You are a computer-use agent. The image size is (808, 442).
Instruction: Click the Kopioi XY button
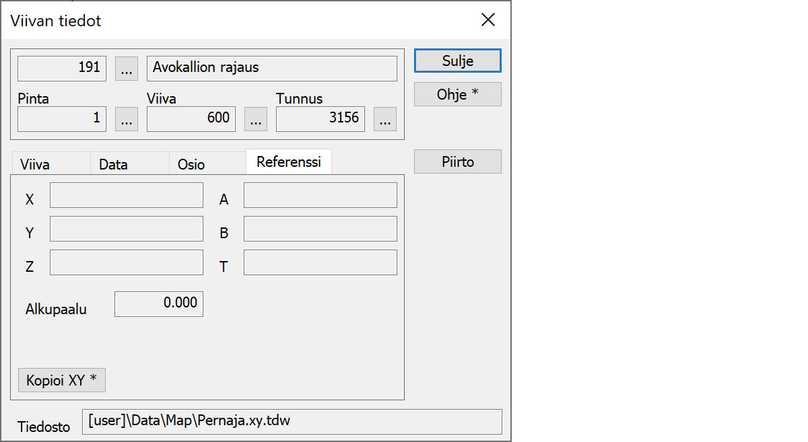[x=61, y=380]
